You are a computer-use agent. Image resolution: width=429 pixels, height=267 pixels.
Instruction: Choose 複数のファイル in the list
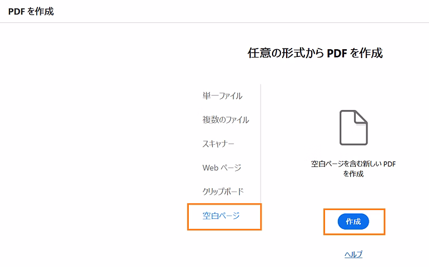click(226, 120)
